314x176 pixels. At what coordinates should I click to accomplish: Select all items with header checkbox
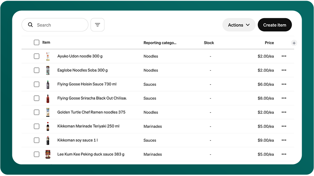36,42
